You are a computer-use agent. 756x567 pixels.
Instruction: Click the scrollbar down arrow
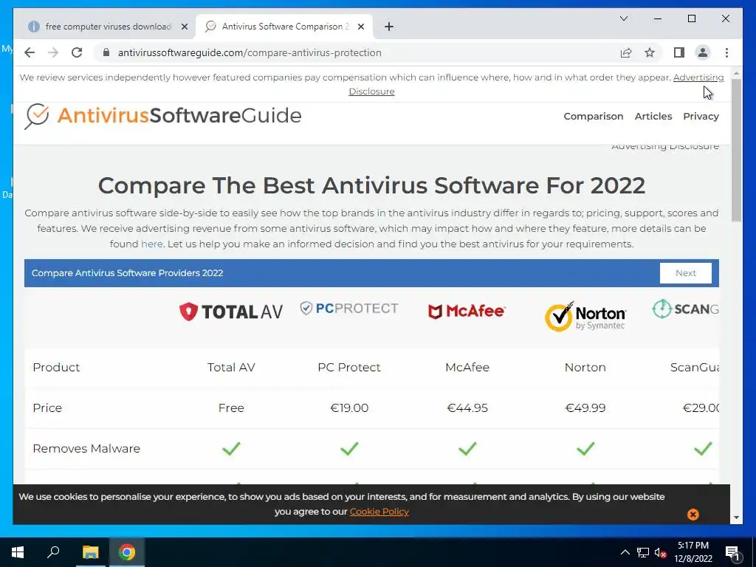pyautogui.click(x=736, y=518)
